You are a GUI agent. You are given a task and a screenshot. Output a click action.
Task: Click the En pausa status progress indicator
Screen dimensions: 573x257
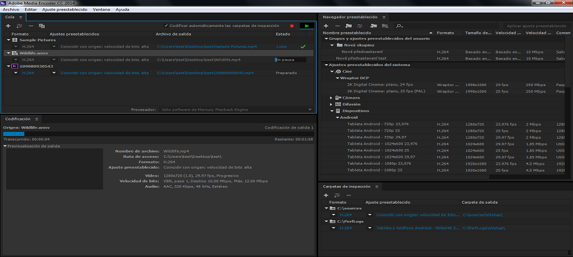click(291, 60)
